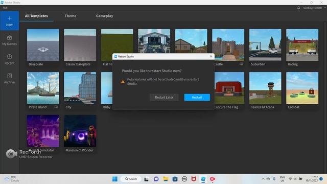
Task: Select the Baseplate template thumbnail
Action: 43,45
